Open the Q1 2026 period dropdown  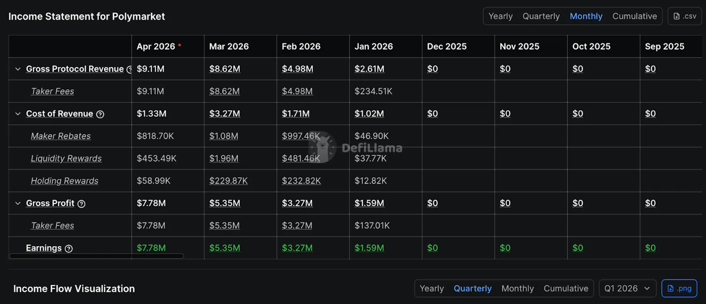[x=627, y=289]
